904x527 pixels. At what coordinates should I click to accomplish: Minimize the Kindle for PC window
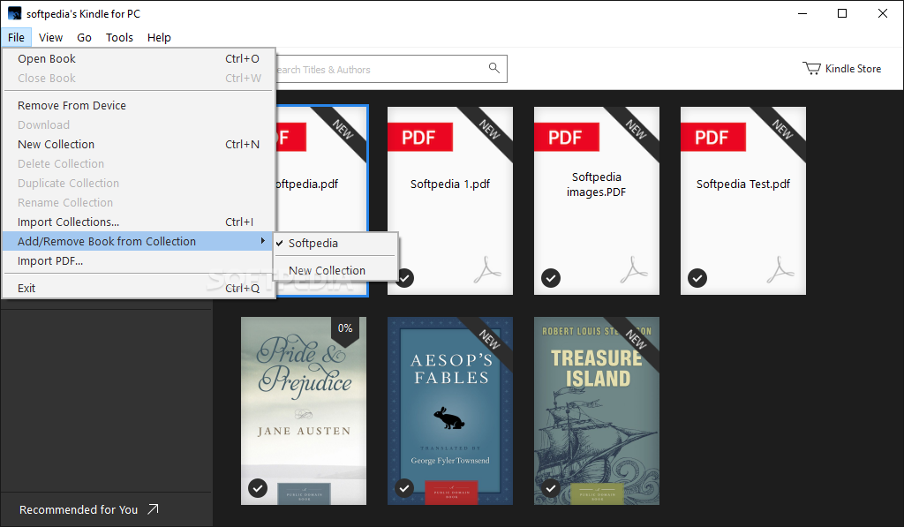[802, 13]
